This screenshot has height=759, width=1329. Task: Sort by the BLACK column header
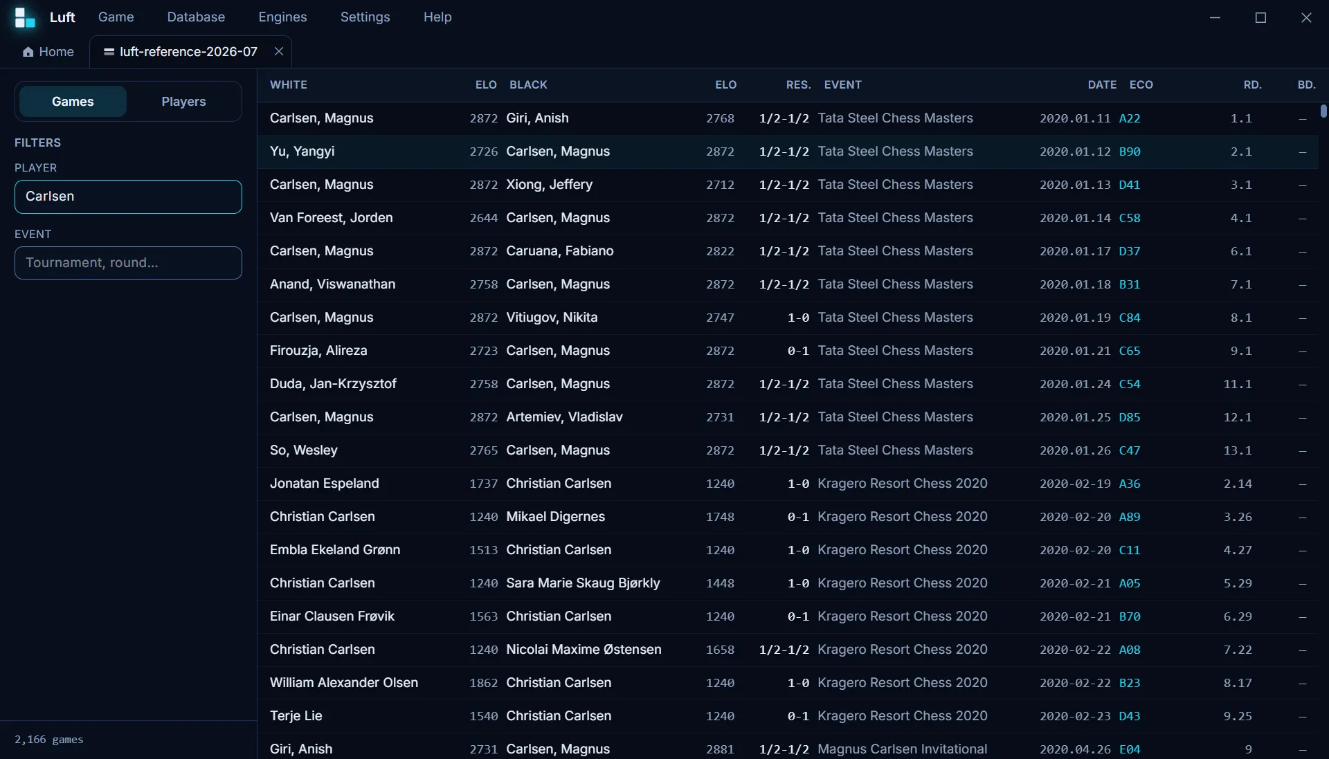[528, 85]
